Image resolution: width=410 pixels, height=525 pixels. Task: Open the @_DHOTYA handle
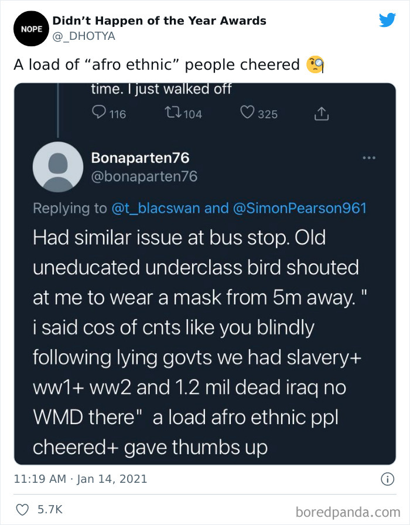click(84, 36)
